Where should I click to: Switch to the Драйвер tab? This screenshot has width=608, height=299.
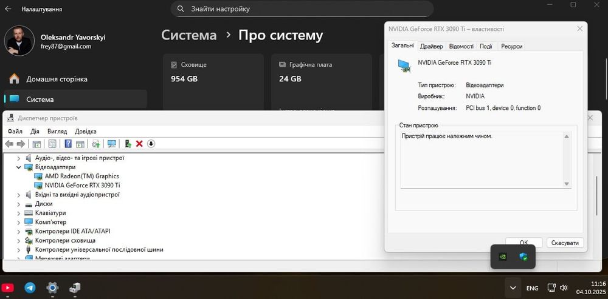431,46
